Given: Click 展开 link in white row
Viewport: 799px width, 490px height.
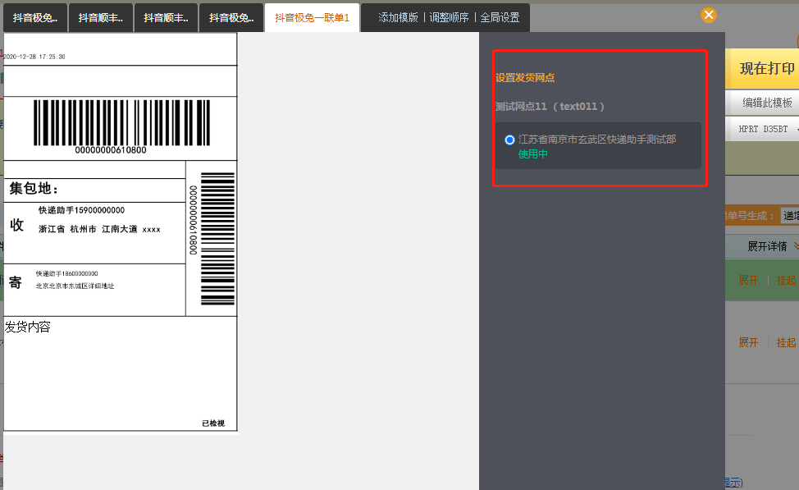Looking at the screenshot, I should click(x=748, y=342).
